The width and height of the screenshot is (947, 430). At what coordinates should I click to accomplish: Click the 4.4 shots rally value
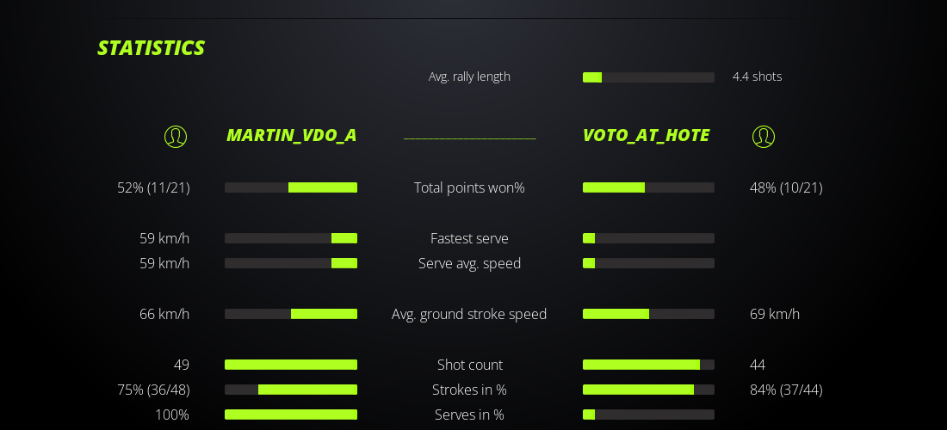[757, 77]
